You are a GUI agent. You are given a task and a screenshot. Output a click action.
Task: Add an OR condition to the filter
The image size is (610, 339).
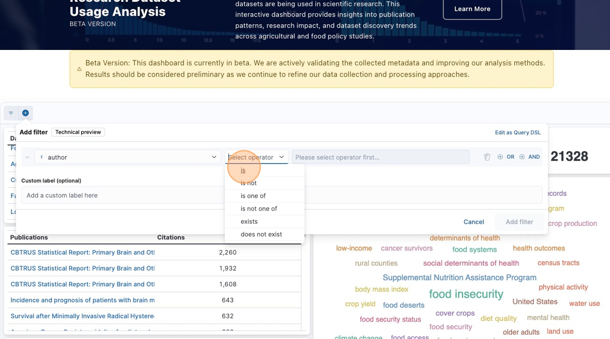point(506,157)
